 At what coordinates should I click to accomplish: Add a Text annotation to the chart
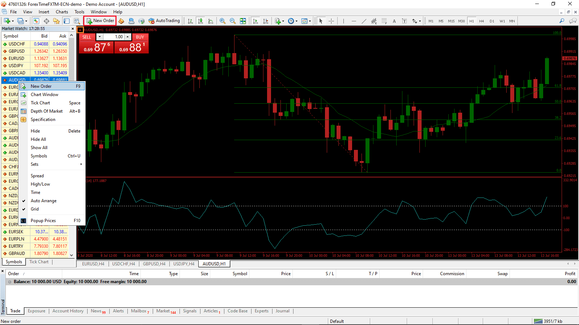tap(394, 21)
